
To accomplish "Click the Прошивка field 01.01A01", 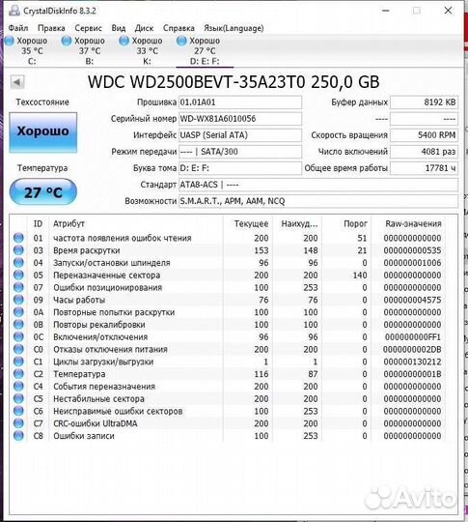I will point(240,102).
